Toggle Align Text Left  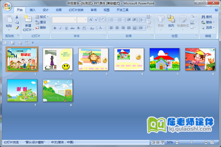coord(111,28)
